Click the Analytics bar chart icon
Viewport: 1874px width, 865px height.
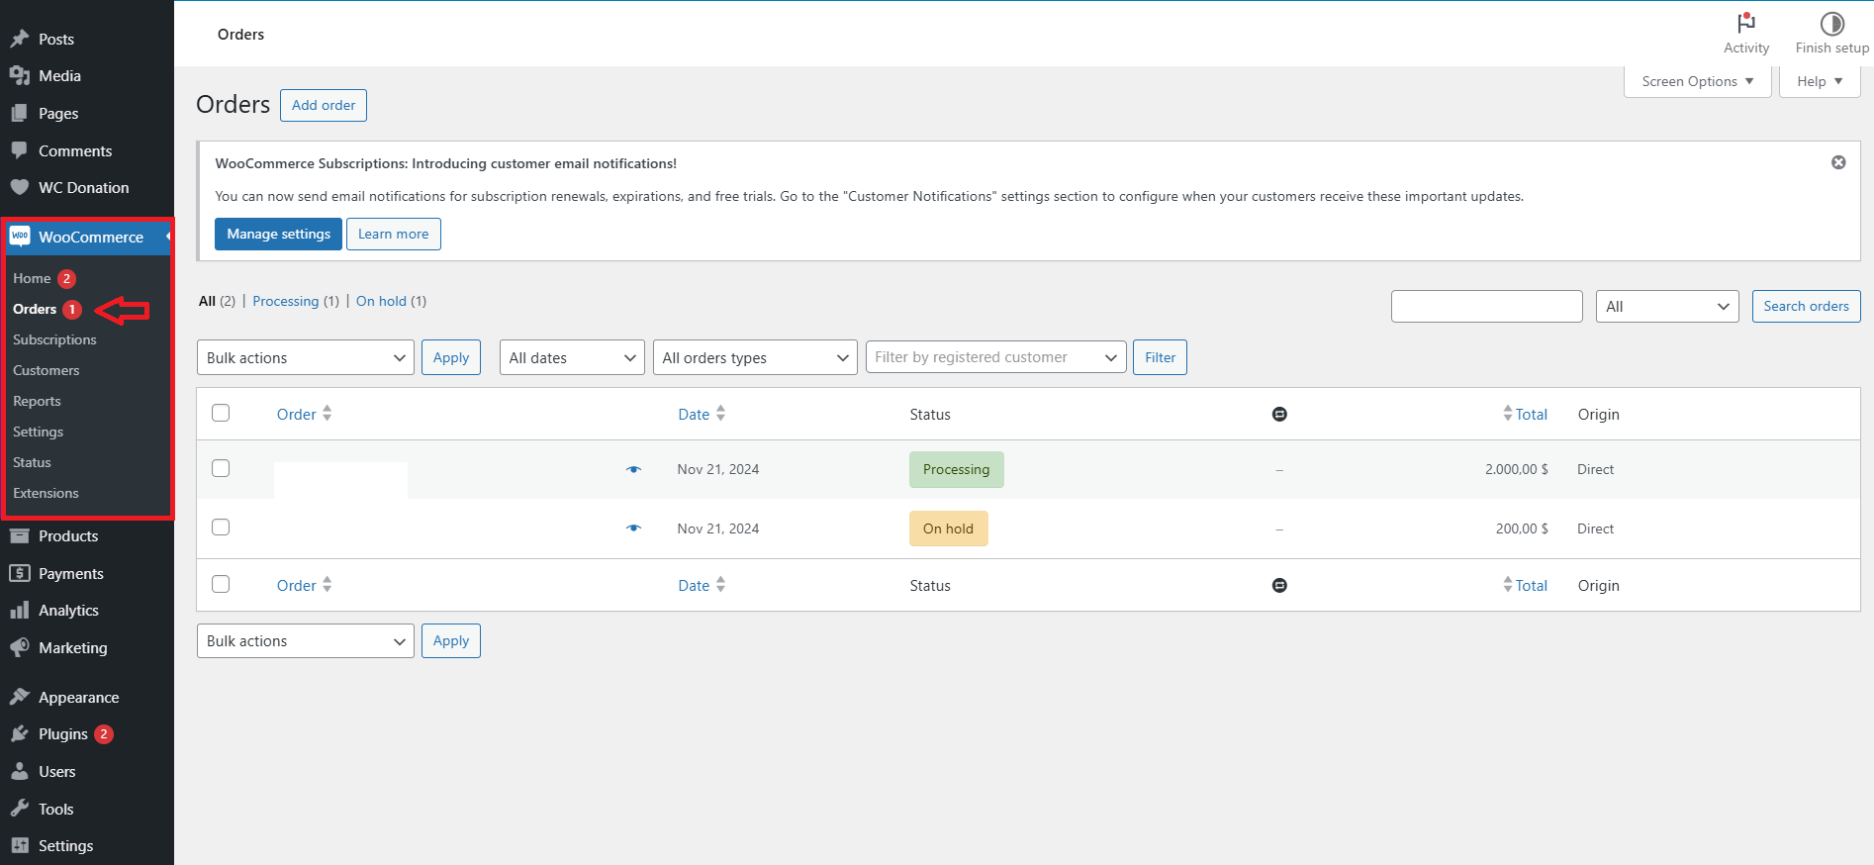19,610
